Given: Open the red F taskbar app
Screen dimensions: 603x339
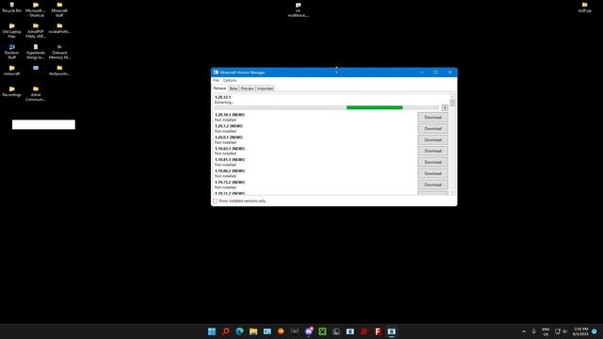Looking at the screenshot, I should (378, 331).
